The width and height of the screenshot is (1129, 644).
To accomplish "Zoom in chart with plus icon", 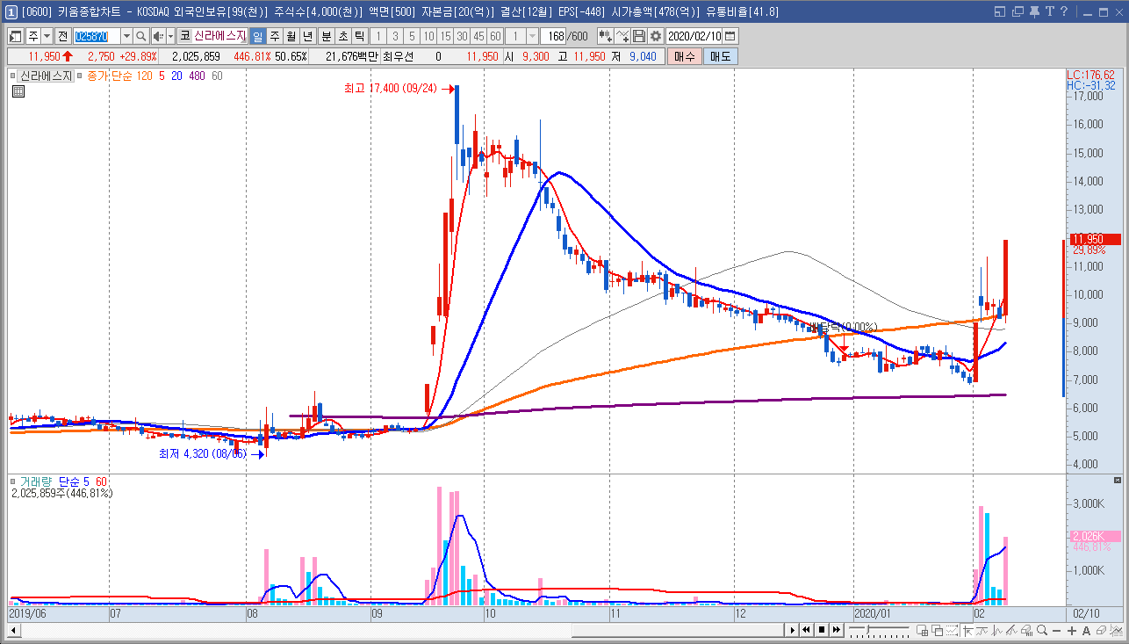I will [x=1071, y=630].
